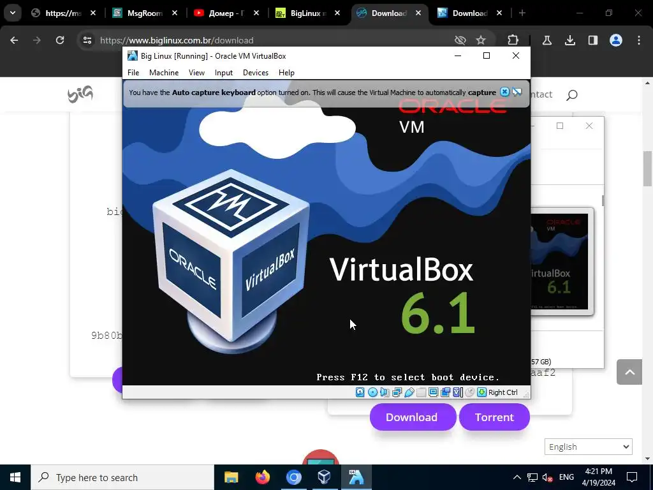Open the File menu in VirtualBox

(133, 73)
